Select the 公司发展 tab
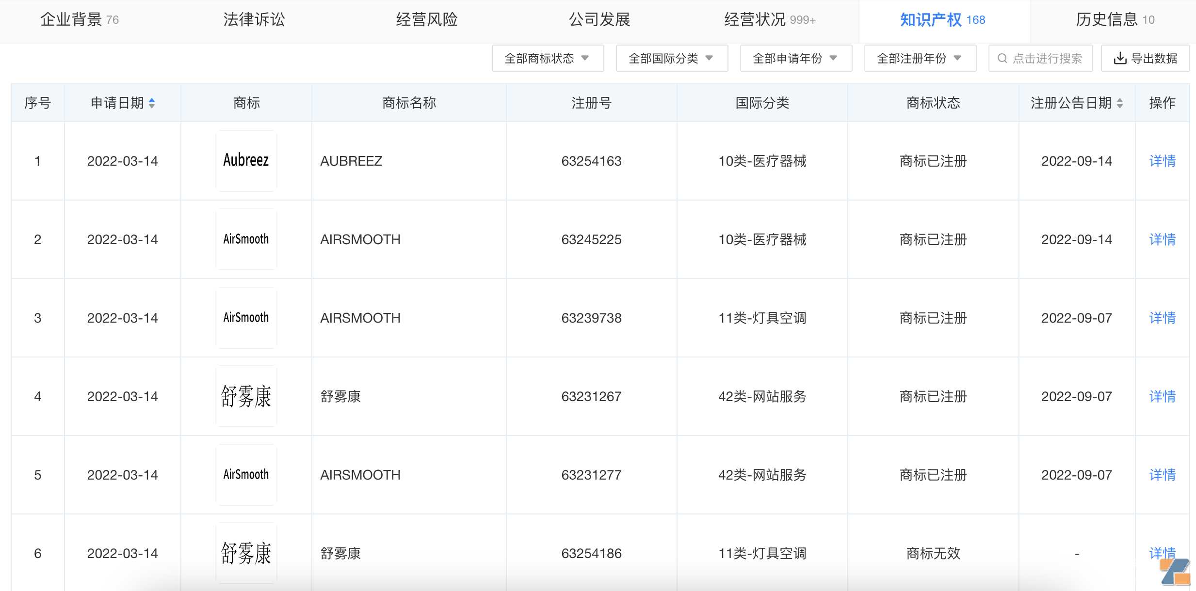The height and width of the screenshot is (591, 1196). tap(599, 19)
